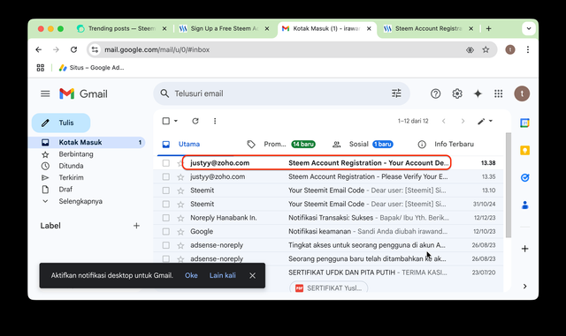Open input tools pencil dropdown
The height and width of the screenshot is (336, 566).
tap(485, 122)
